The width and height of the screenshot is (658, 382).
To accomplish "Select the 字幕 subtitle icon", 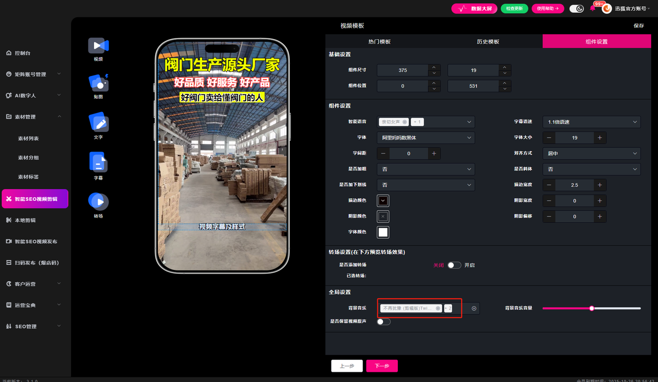I will pyautogui.click(x=98, y=162).
